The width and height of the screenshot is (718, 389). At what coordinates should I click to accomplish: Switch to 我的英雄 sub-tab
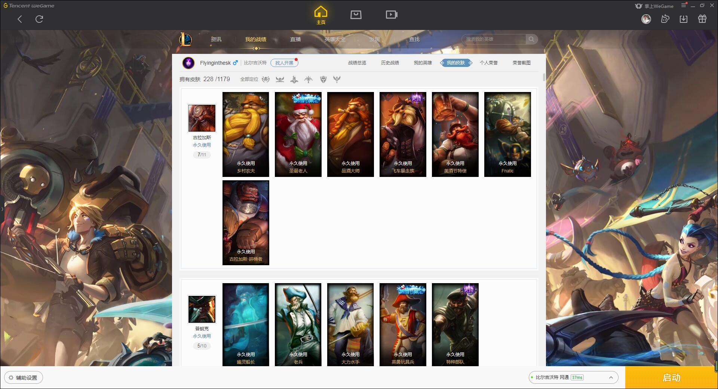[x=423, y=63]
